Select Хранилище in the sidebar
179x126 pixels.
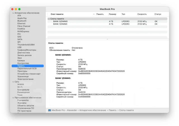click(x=23, y=76)
